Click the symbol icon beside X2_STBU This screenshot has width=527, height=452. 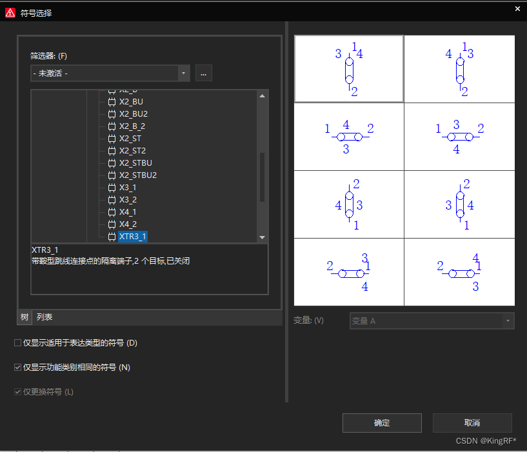pos(112,163)
